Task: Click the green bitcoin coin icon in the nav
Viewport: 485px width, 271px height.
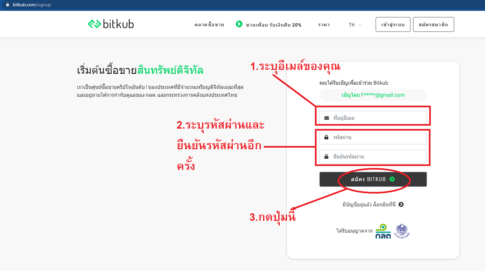Action: pyautogui.click(x=239, y=24)
